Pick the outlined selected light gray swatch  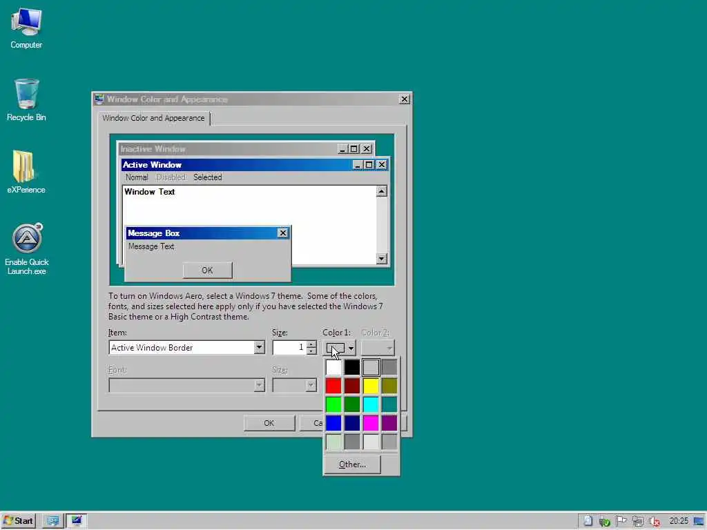coord(371,368)
